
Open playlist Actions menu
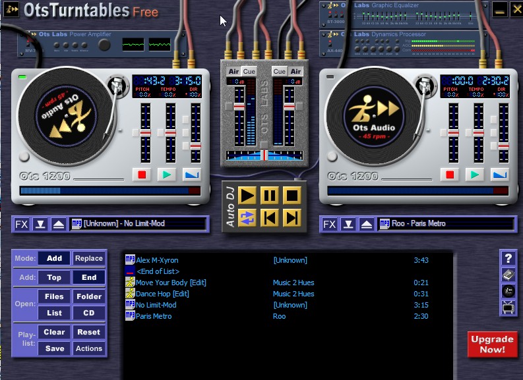[89, 348]
